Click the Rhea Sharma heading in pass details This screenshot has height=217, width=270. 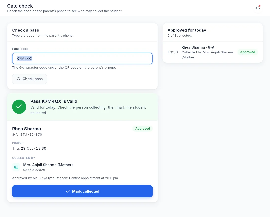coord(26,129)
